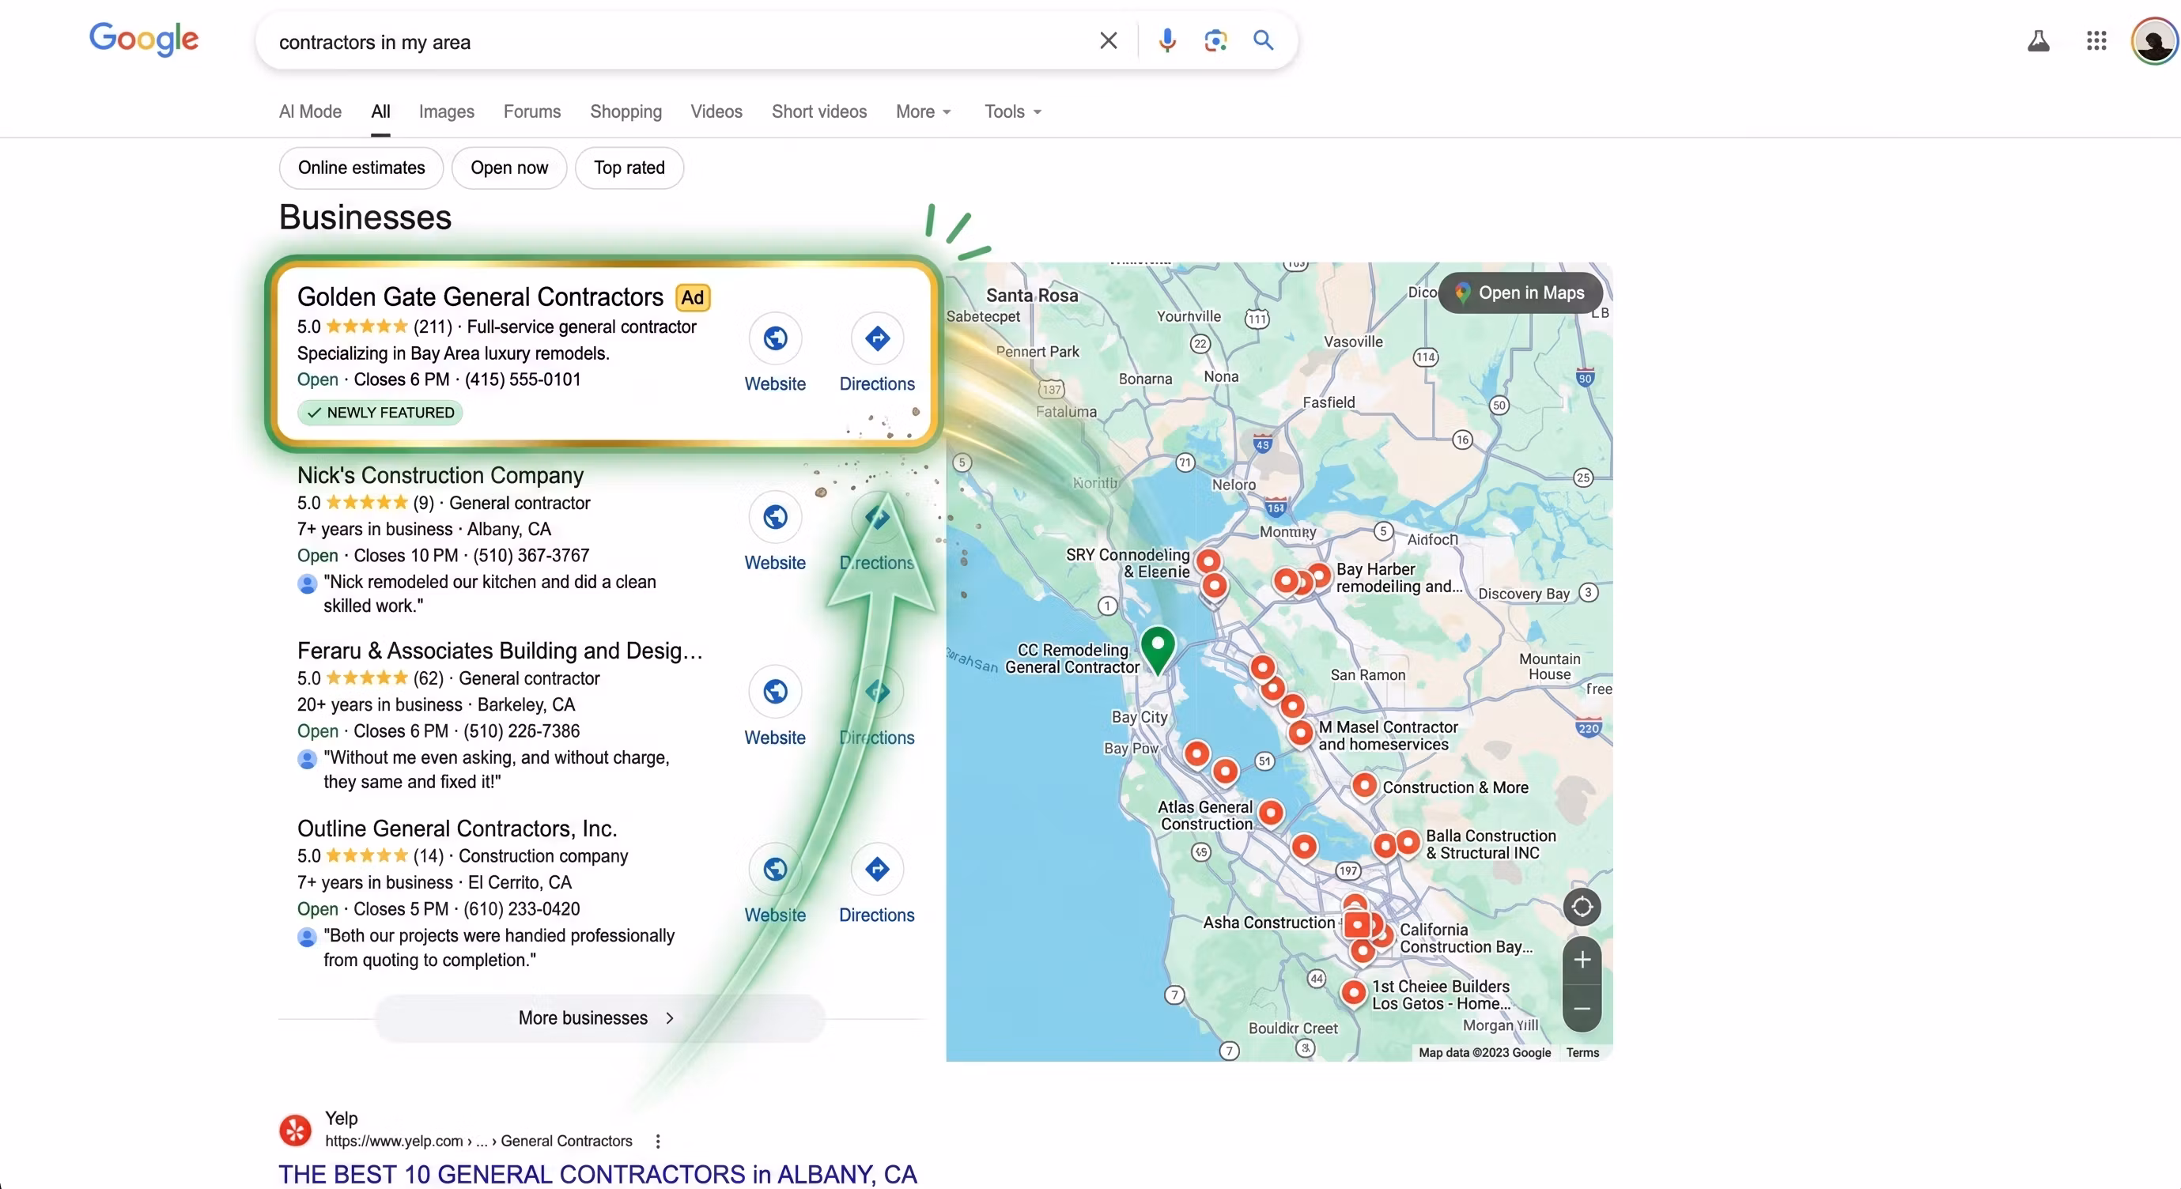The height and width of the screenshot is (1189, 2181).
Task: Clear the search query with the X icon
Action: tap(1108, 40)
